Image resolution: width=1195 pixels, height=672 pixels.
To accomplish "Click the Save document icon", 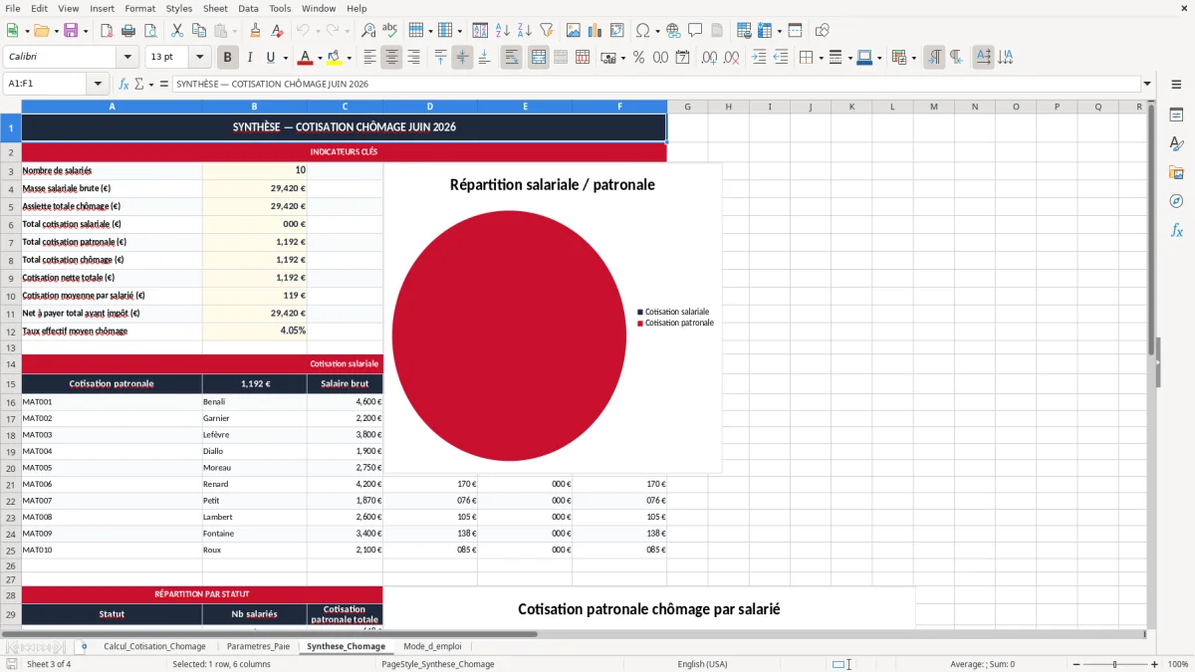I will 72,31.
